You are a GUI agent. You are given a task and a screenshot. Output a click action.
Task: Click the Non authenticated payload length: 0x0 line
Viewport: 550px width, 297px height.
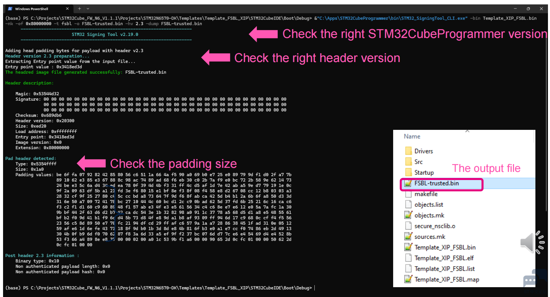click(x=62, y=266)
